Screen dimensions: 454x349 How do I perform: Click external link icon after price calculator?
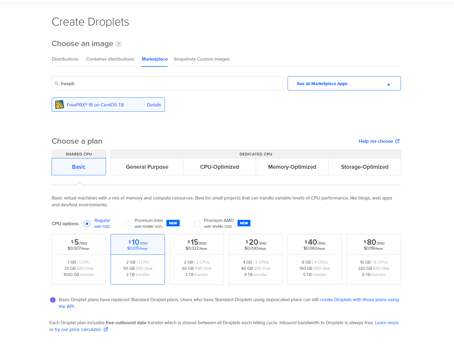click(x=106, y=329)
